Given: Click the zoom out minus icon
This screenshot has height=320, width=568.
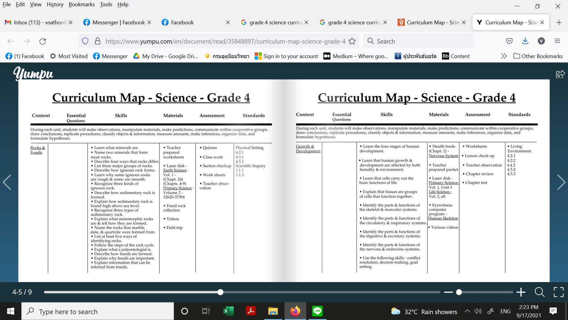Looking at the screenshot, I should click(448, 292).
